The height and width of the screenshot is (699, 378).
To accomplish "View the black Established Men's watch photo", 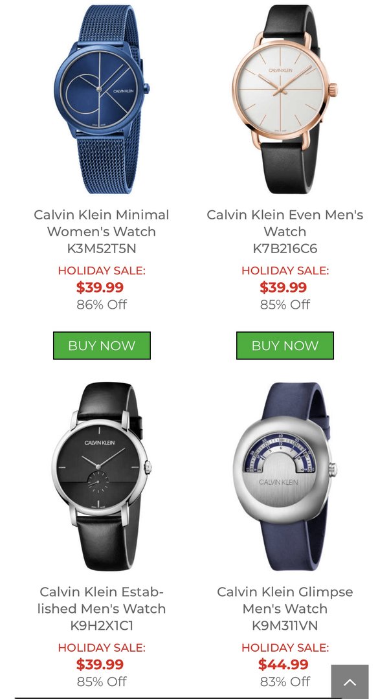I will tap(102, 476).
